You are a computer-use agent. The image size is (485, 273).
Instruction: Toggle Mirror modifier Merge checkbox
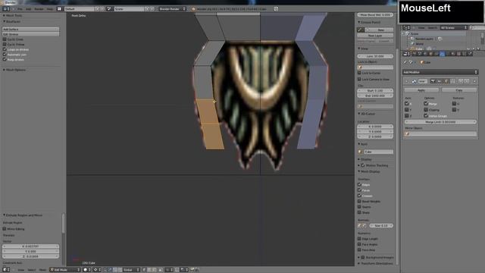click(x=426, y=104)
